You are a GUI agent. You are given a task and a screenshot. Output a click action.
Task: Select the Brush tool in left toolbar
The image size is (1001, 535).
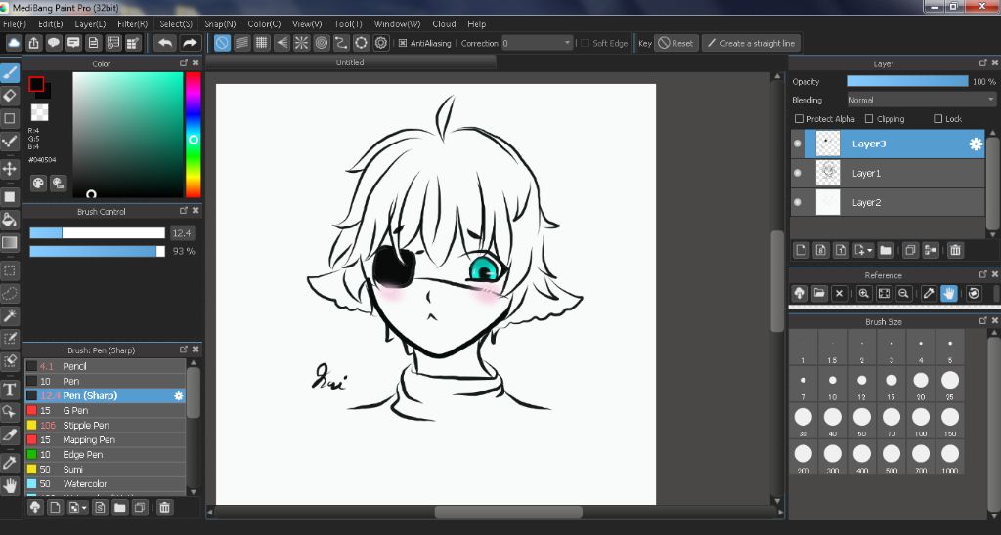pos(10,72)
